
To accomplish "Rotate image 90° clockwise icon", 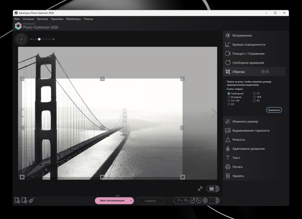I will [x=199, y=201].
